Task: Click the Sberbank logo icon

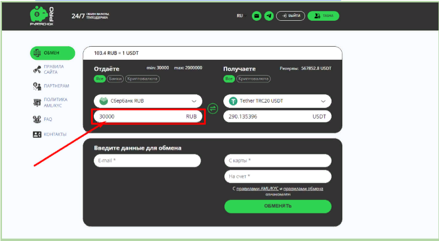Action: click(103, 101)
